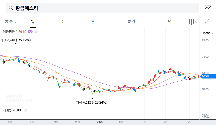The width and height of the screenshot is (216, 125).
Task: Close the 거래량 volume indicator
Action: click(26, 110)
